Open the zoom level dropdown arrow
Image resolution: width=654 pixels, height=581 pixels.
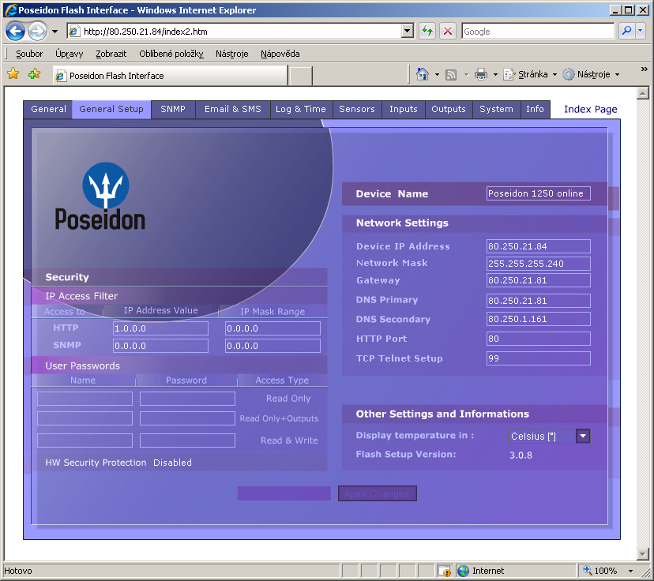pos(630,571)
